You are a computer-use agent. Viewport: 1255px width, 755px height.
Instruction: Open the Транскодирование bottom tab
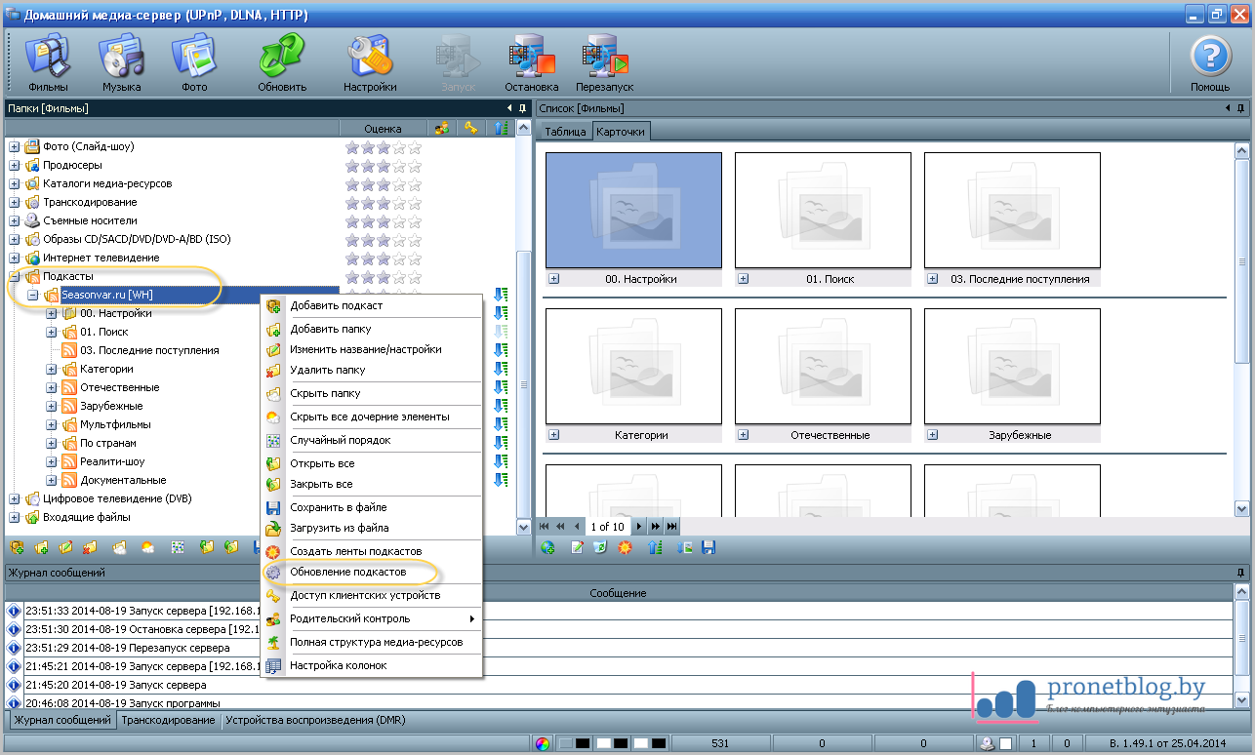[168, 721]
